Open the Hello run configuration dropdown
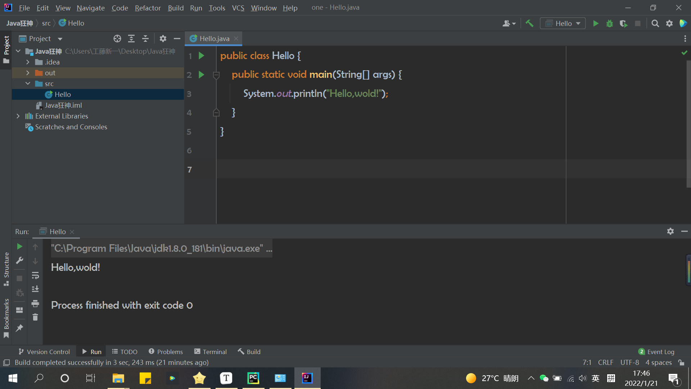 pos(563,23)
